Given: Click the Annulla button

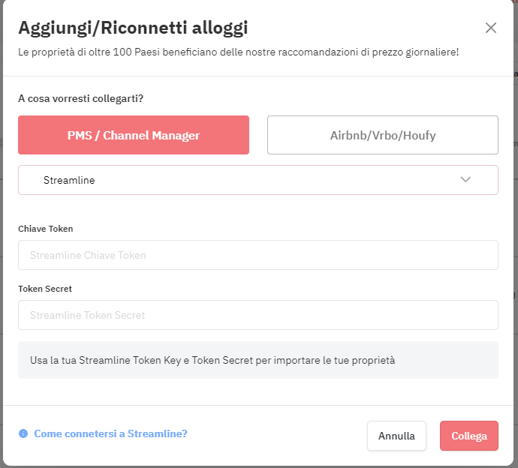Looking at the screenshot, I should coord(396,436).
